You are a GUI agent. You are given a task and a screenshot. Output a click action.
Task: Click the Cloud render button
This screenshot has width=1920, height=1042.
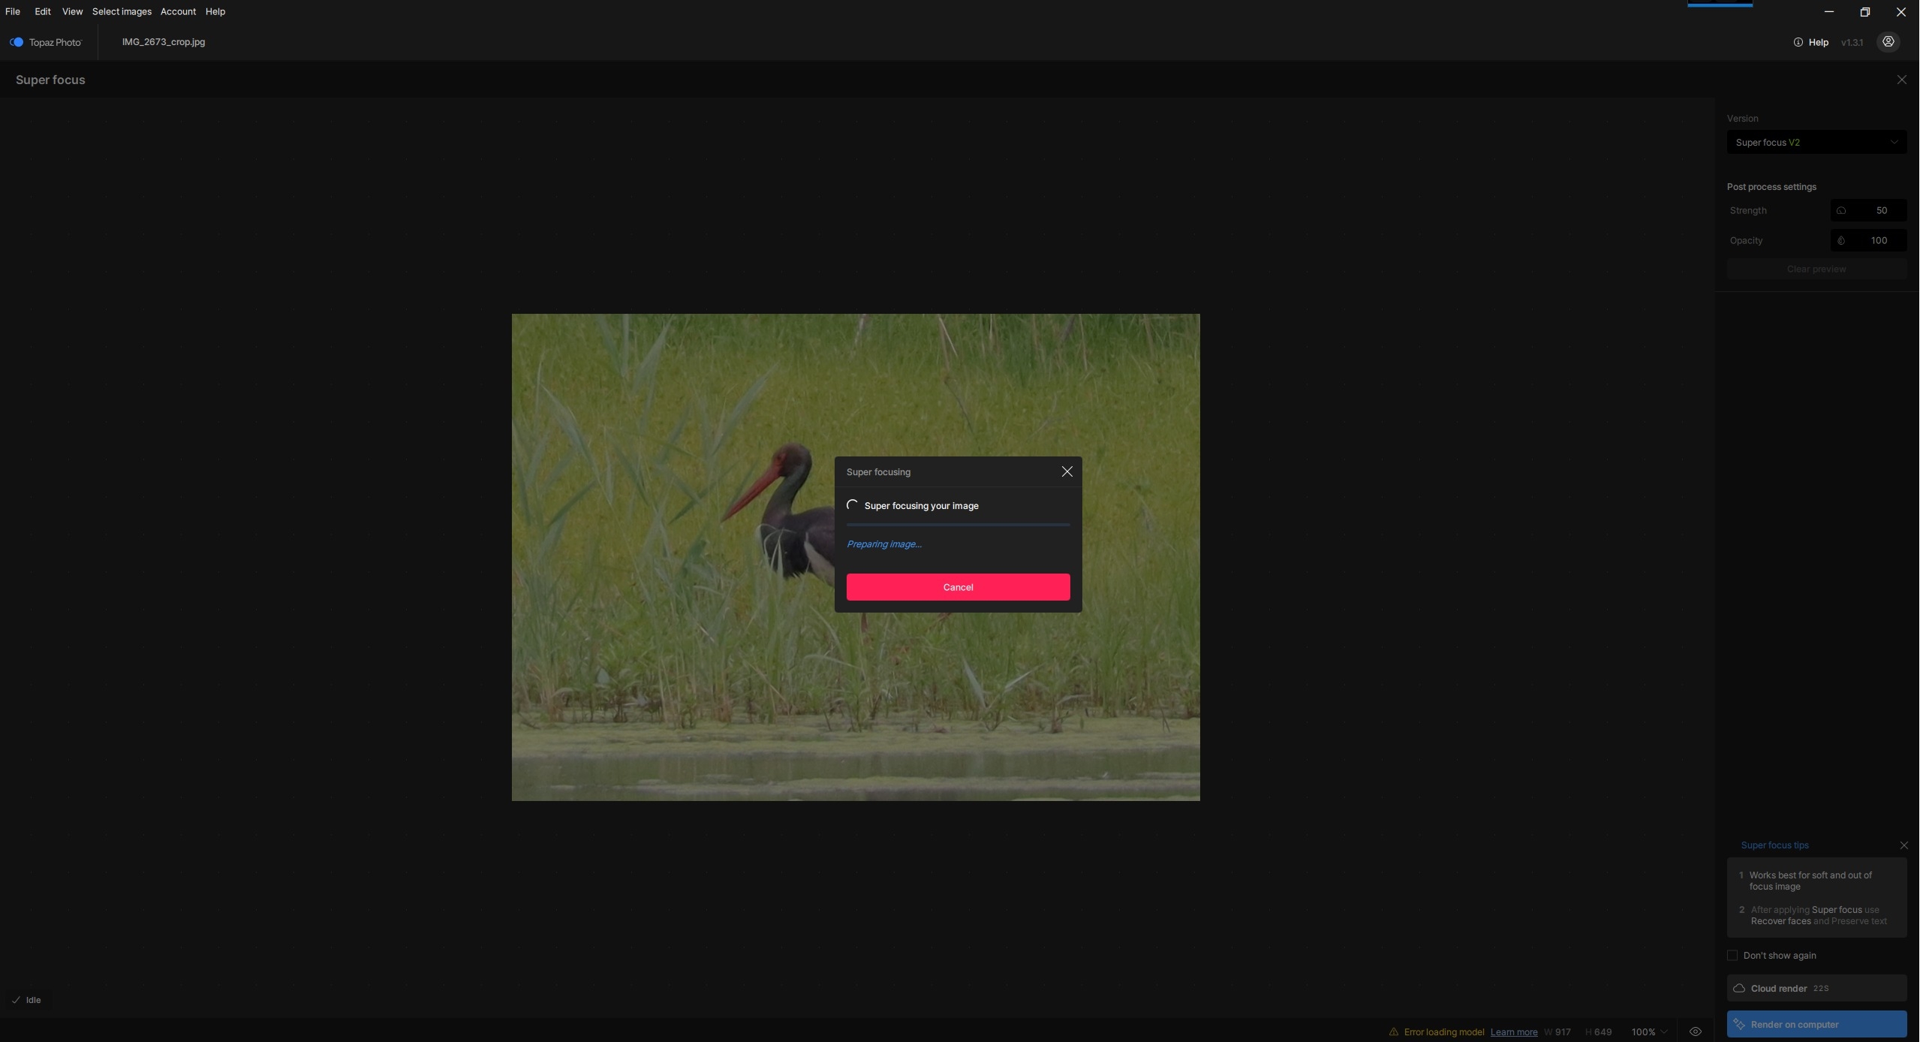1816,988
